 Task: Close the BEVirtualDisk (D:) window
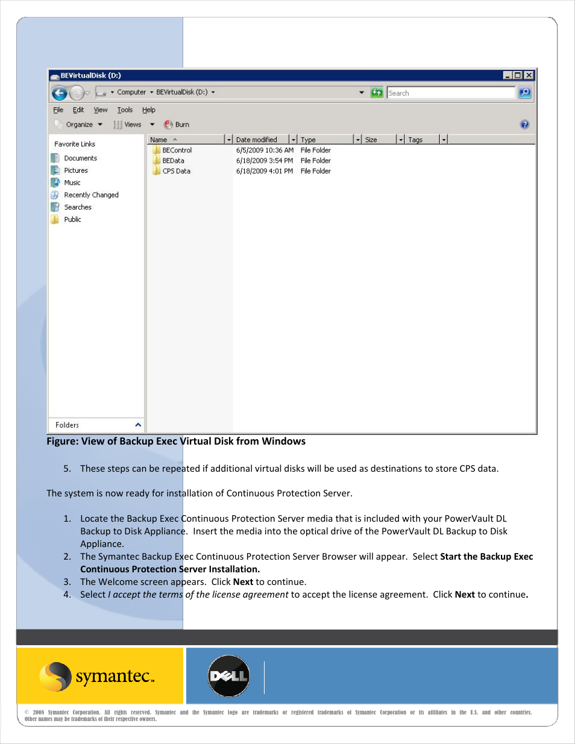(x=529, y=75)
